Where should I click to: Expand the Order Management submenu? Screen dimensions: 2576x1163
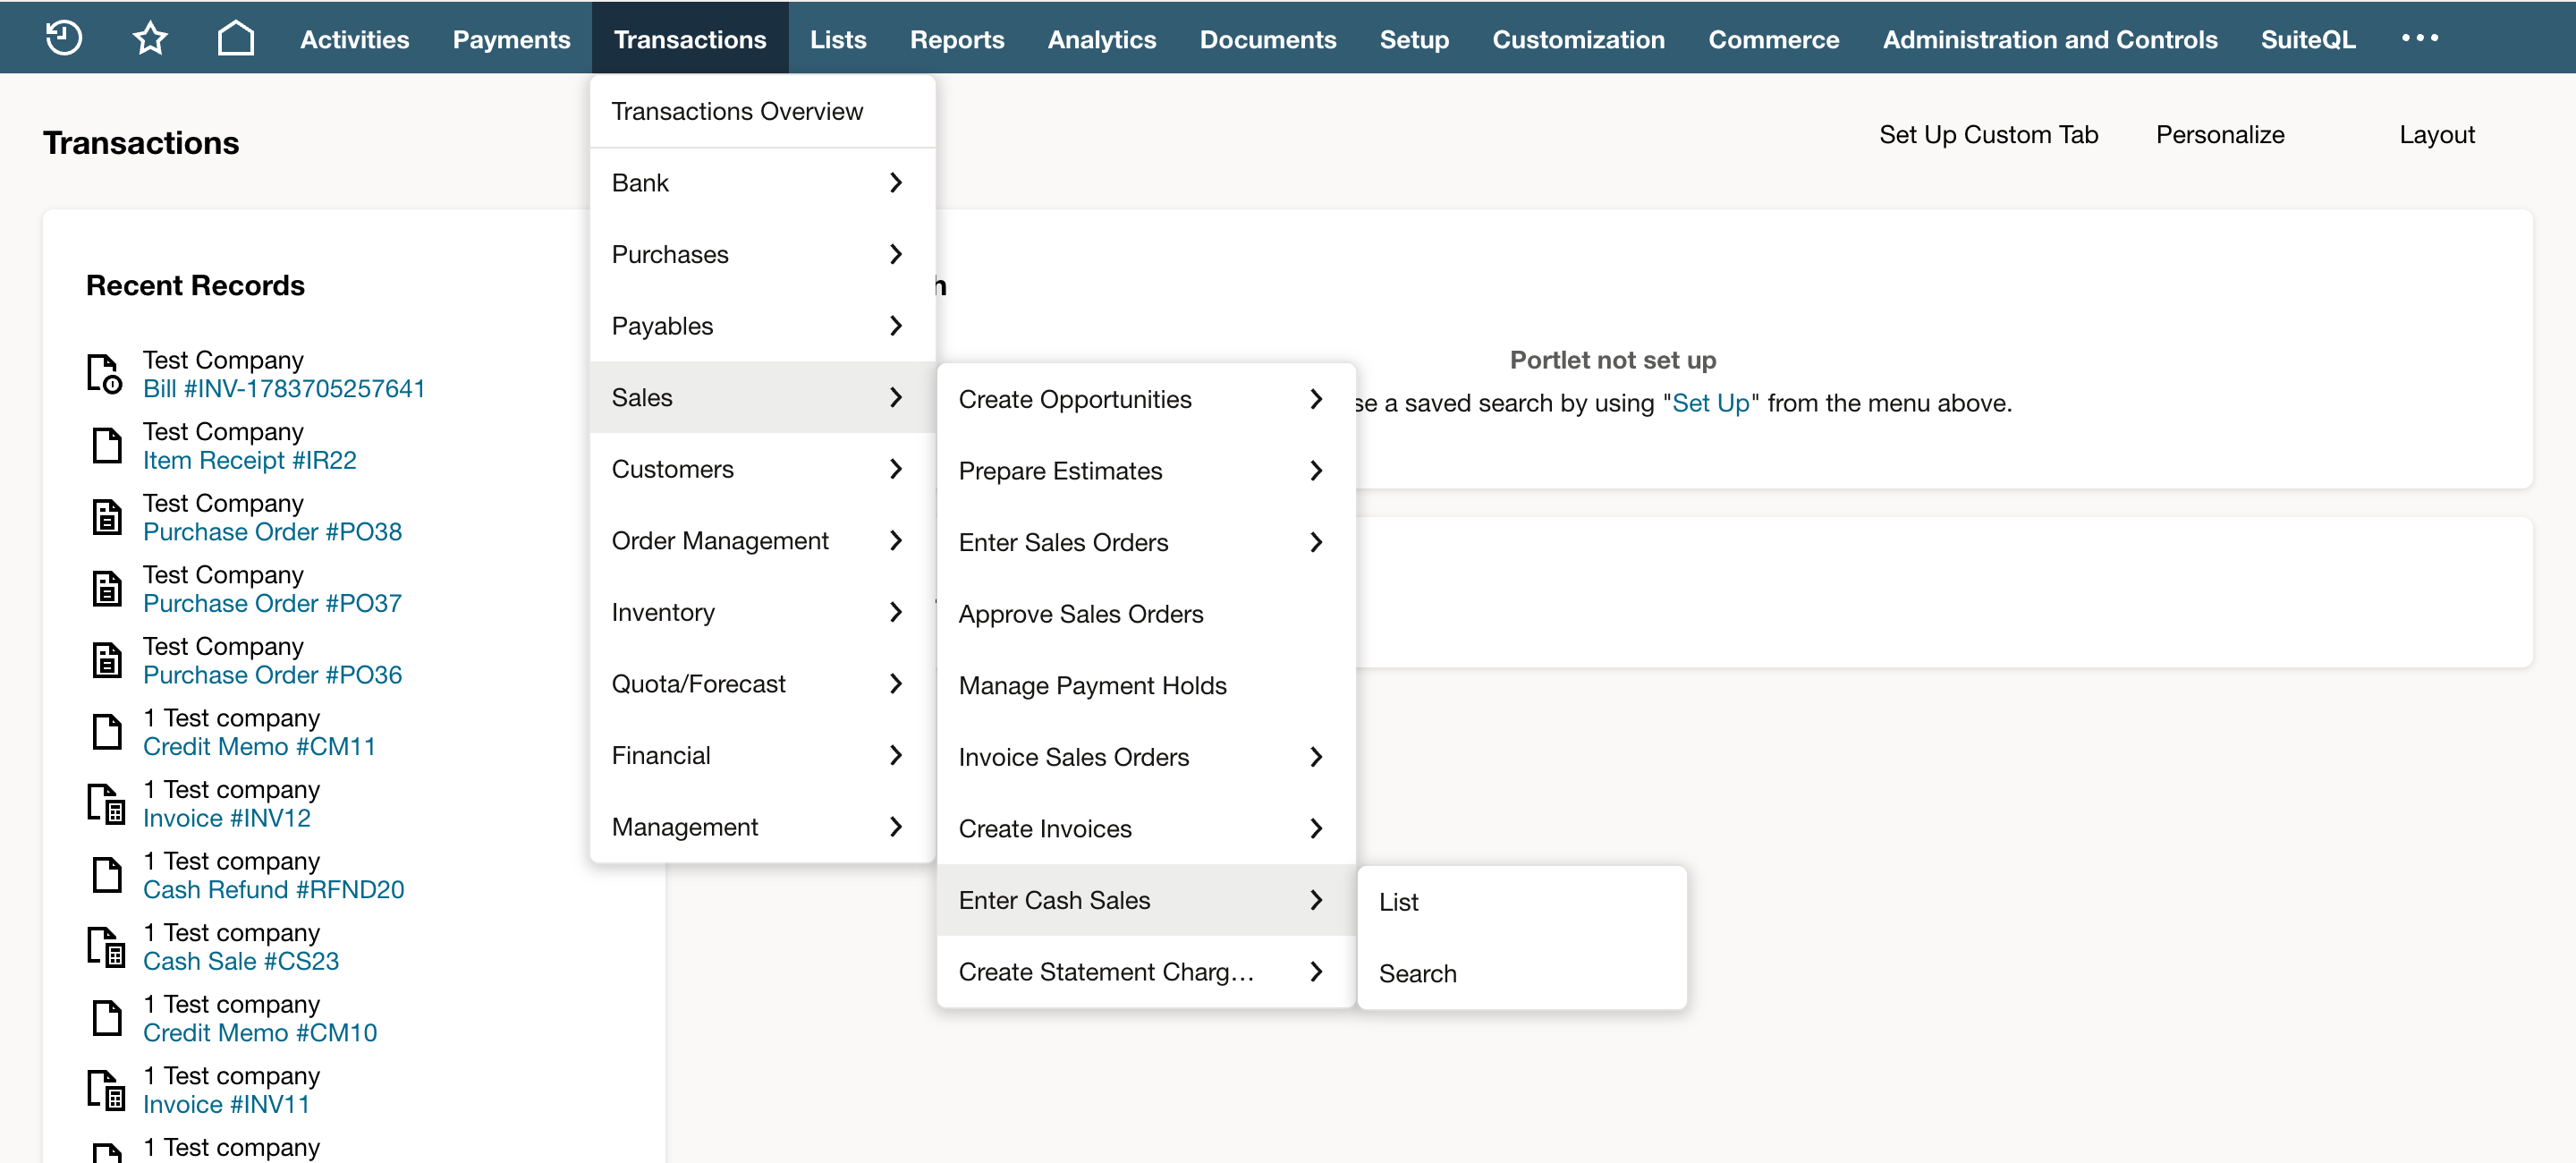762,541
